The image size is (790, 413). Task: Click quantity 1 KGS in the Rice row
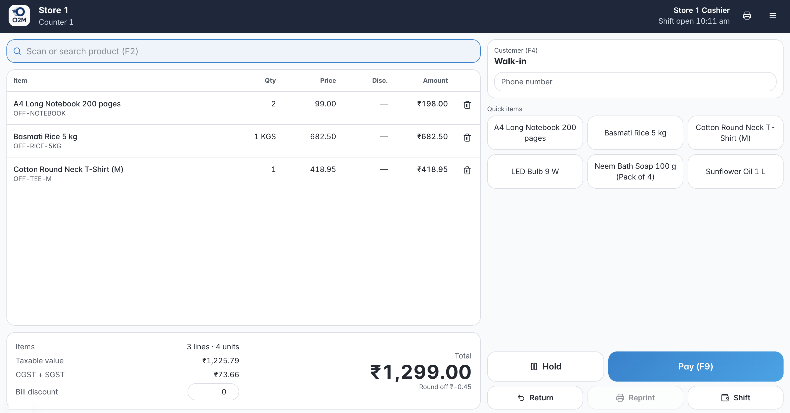pos(265,137)
